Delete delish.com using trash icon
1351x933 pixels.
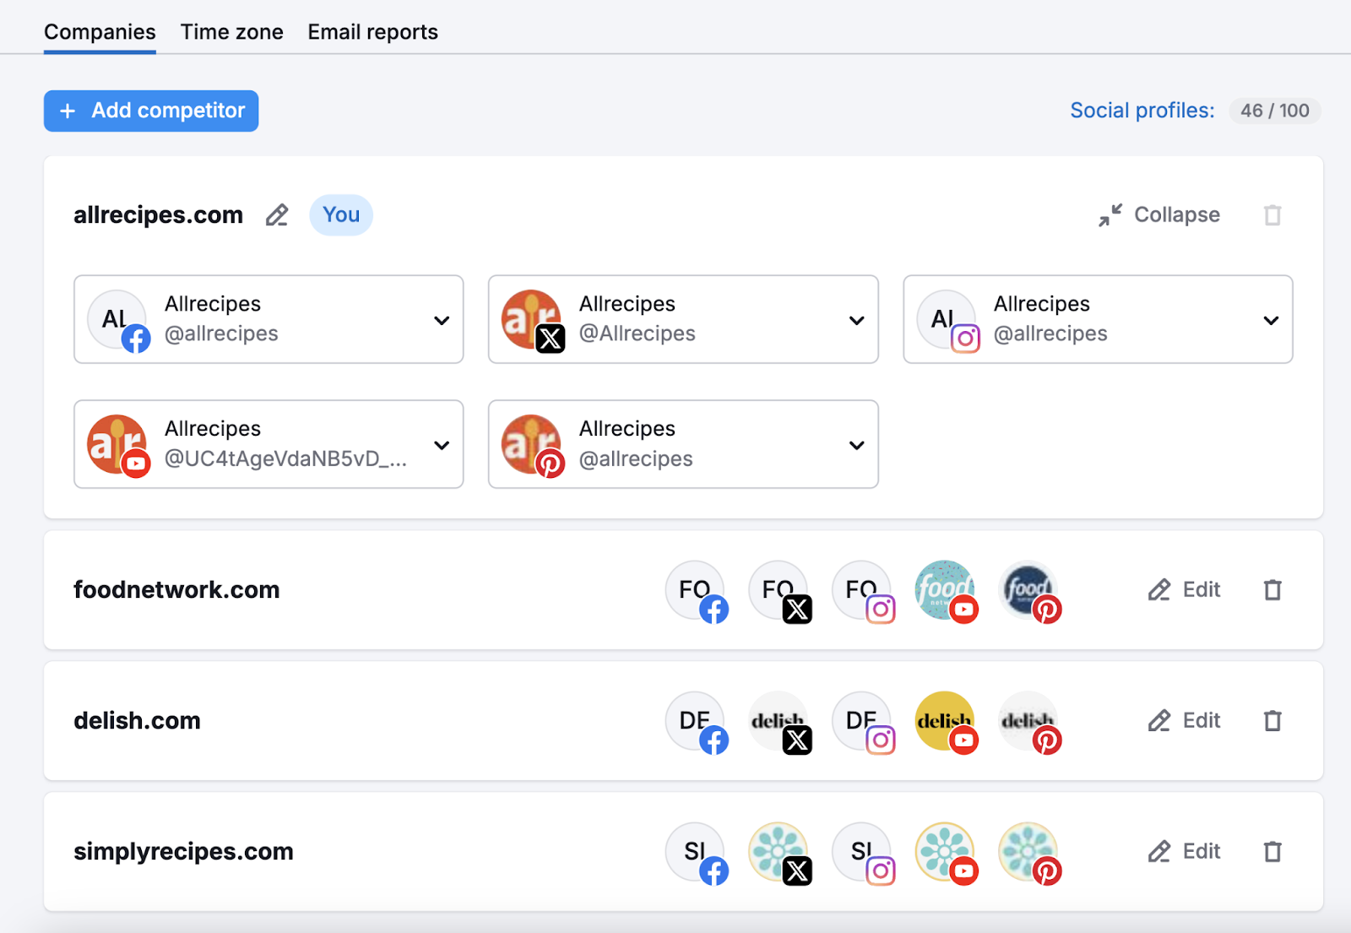pyautogui.click(x=1272, y=721)
